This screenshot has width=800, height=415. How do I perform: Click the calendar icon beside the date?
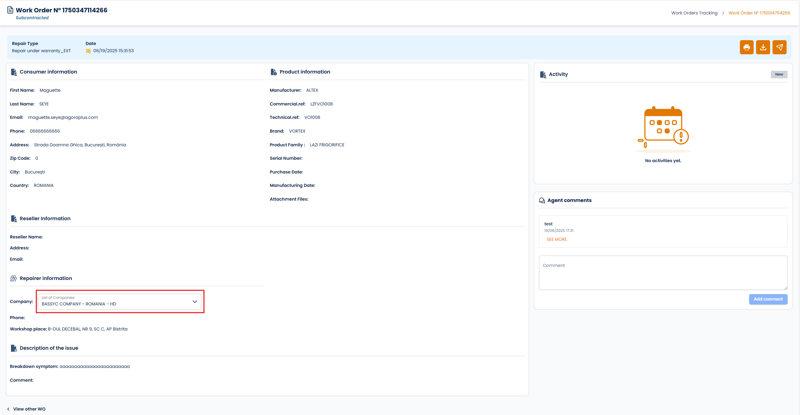pos(88,51)
